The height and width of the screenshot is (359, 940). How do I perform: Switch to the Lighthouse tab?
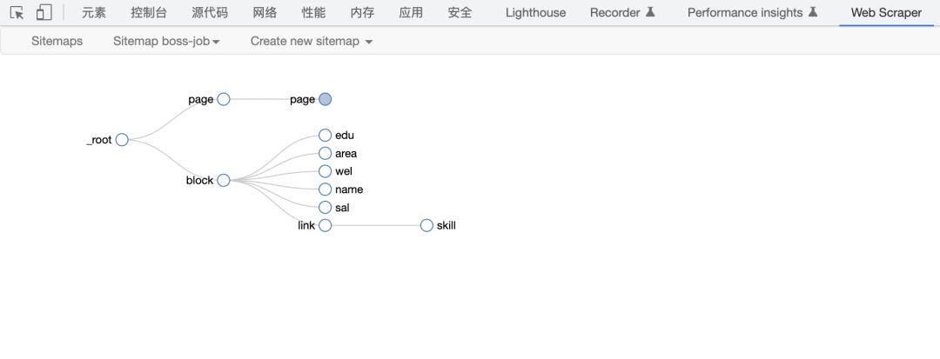(535, 13)
